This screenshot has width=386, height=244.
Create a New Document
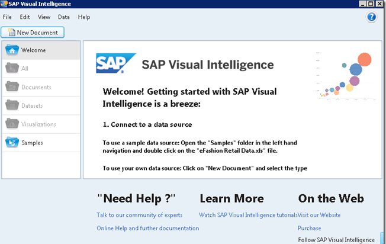coord(33,32)
